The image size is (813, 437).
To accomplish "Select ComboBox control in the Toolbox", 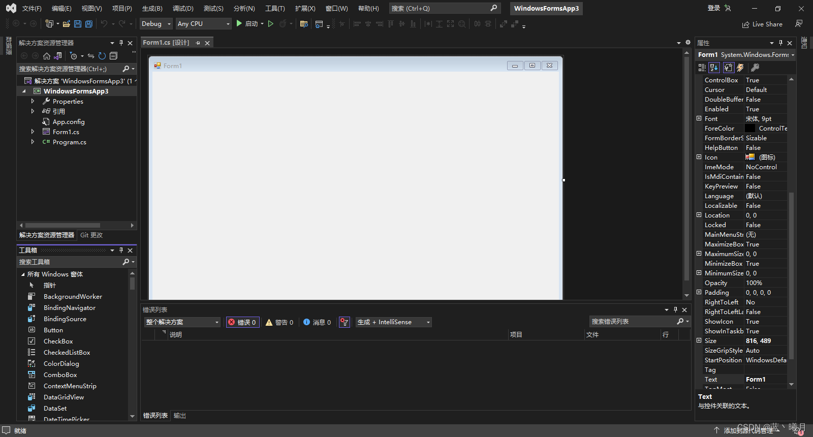I will click(x=60, y=375).
